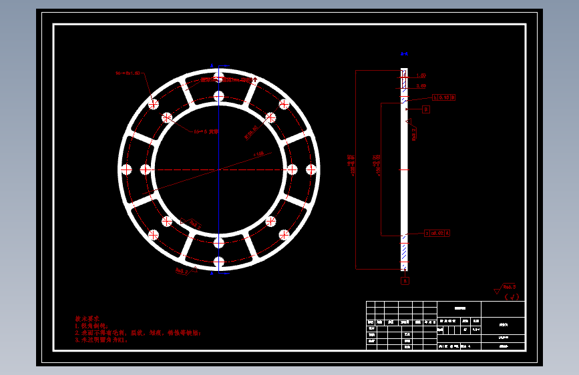Click the "16-Φ8x1.60" hole callout text
Image resolution: width=579 pixels, height=375 pixels.
pos(128,73)
